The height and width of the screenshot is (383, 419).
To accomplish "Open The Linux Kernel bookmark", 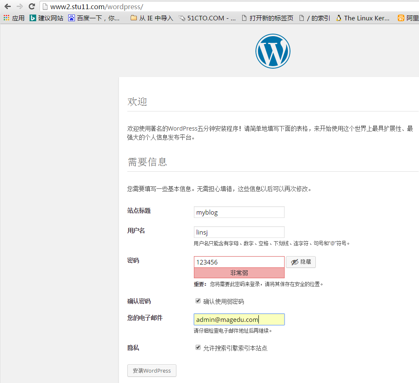I will [x=362, y=18].
